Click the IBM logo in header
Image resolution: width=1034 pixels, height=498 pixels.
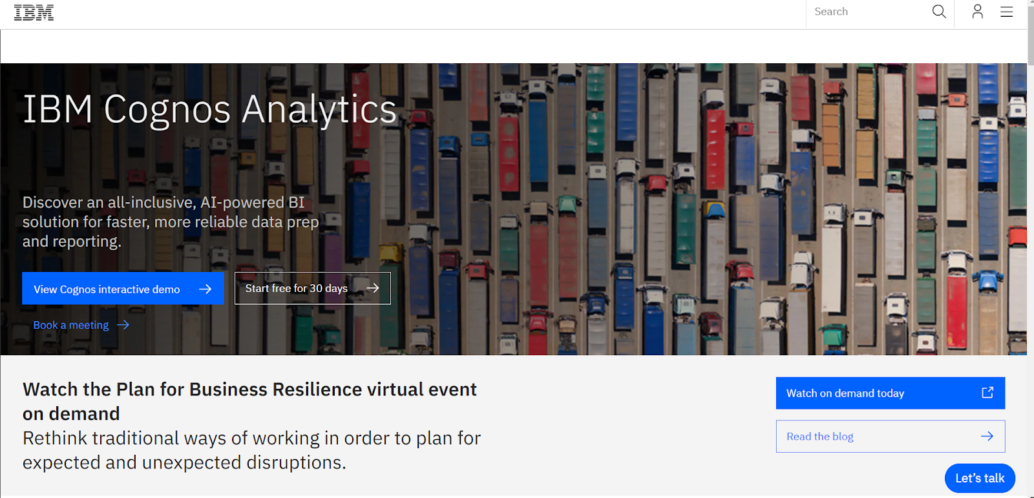click(34, 13)
